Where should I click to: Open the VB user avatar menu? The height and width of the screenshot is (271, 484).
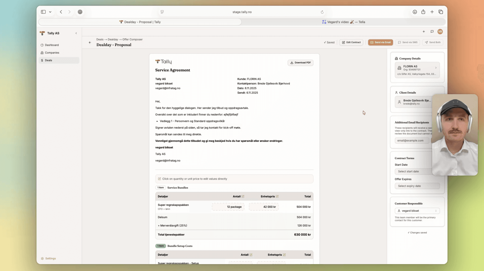[440, 32]
